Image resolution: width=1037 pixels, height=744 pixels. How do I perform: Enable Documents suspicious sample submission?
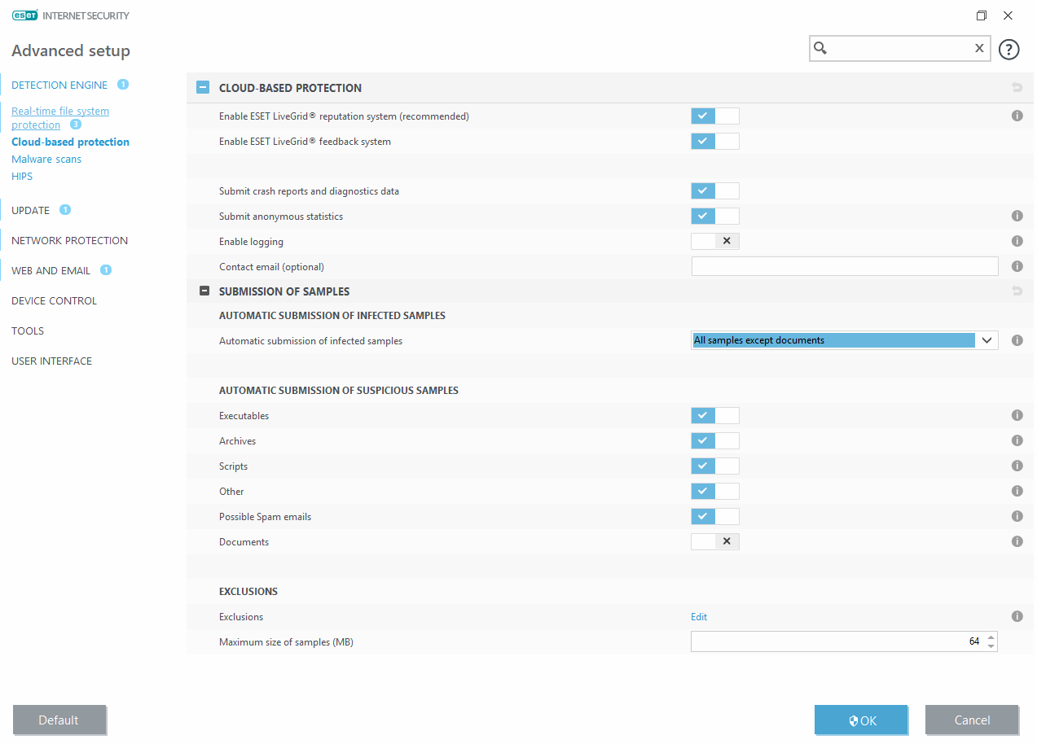point(714,542)
